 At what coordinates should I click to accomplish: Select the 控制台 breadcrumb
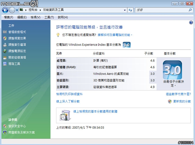pyautogui.click(x=33, y=10)
